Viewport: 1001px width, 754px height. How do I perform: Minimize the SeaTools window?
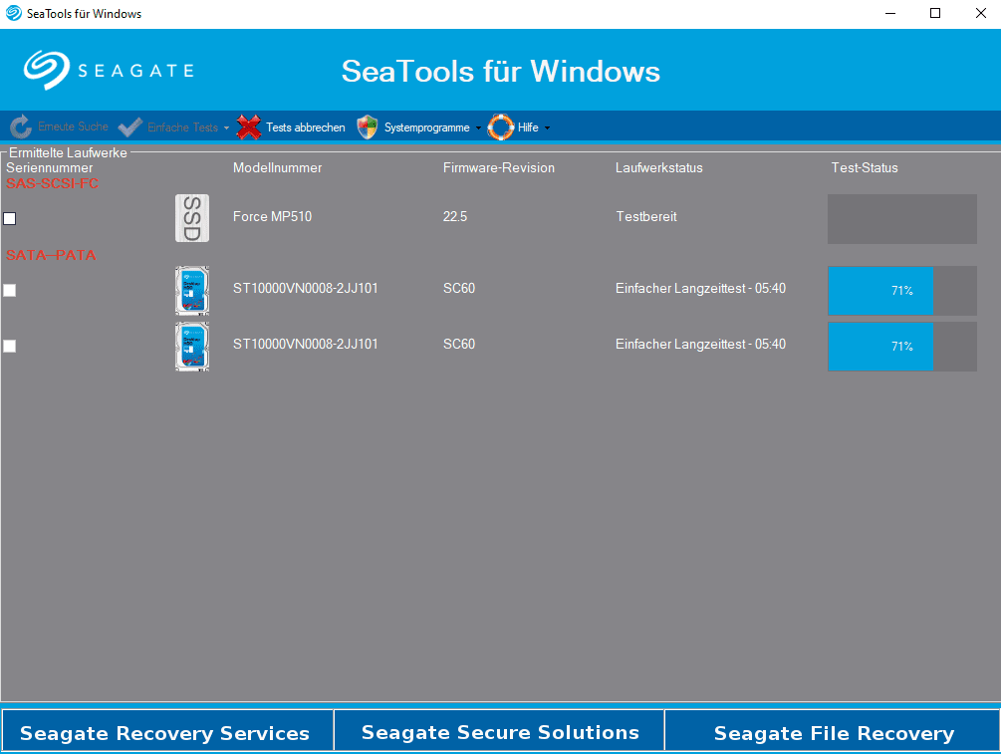pyautogui.click(x=889, y=13)
